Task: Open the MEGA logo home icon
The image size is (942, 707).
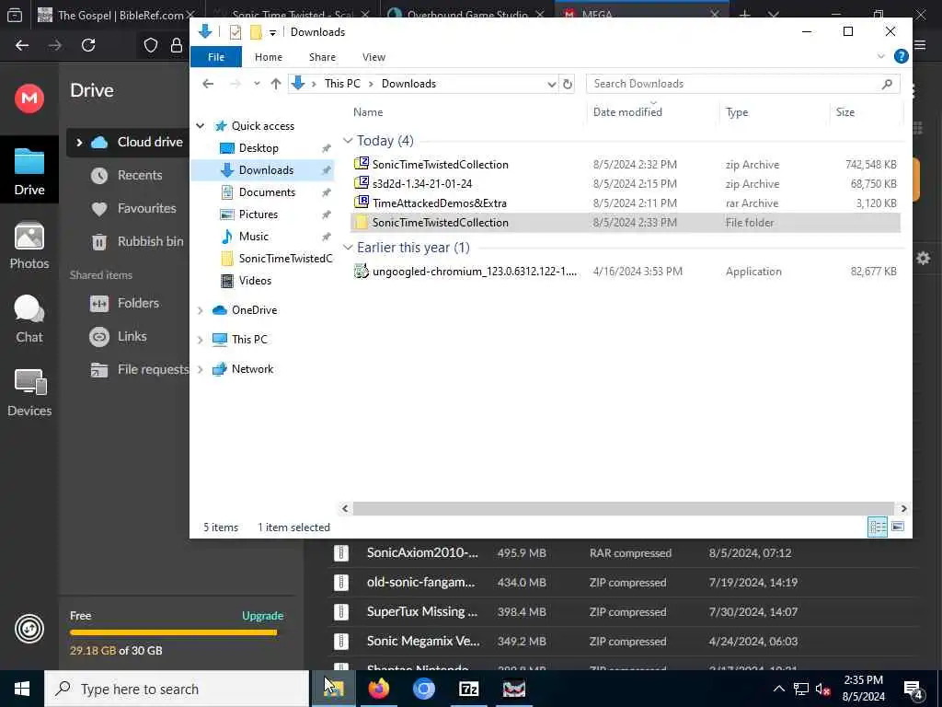Action: 29,98
